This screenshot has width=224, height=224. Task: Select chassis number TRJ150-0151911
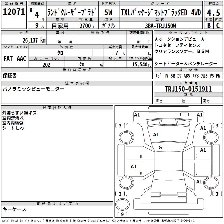point(188,89)
